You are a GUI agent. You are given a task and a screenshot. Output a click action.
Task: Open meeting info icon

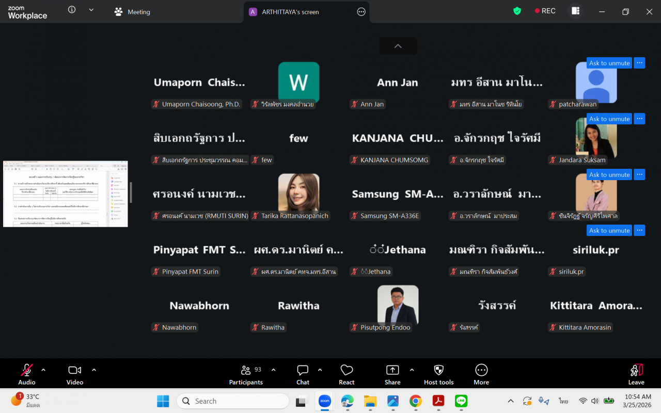(72, 10)
